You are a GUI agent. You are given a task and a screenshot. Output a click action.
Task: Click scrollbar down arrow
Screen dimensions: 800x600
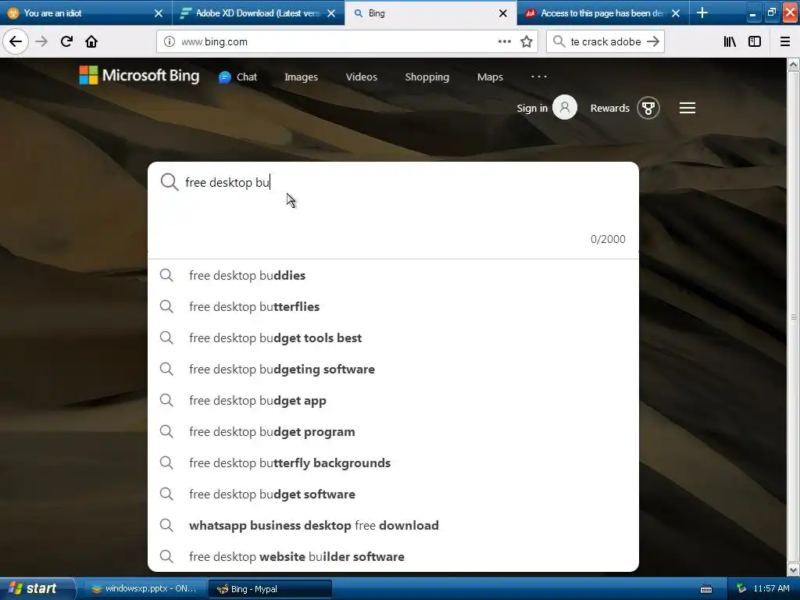point(794,570)
